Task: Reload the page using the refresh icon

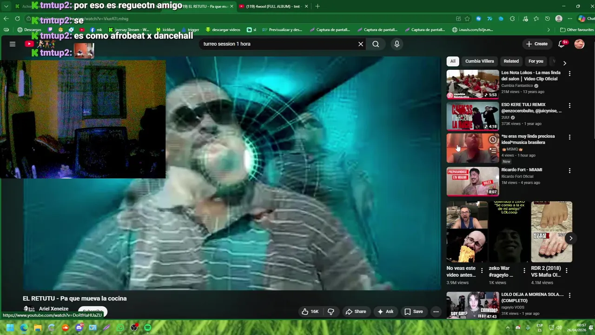Action: 17,19
